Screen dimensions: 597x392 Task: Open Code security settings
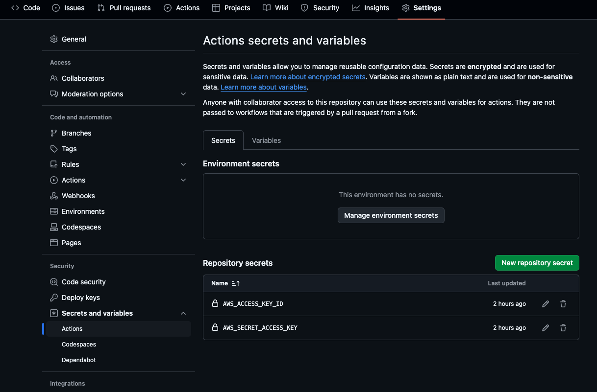tap(83, 282)
